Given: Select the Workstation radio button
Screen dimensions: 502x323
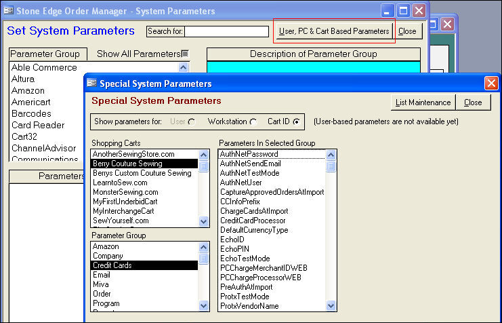Looking at the screenshot, I should click(253, 122).
